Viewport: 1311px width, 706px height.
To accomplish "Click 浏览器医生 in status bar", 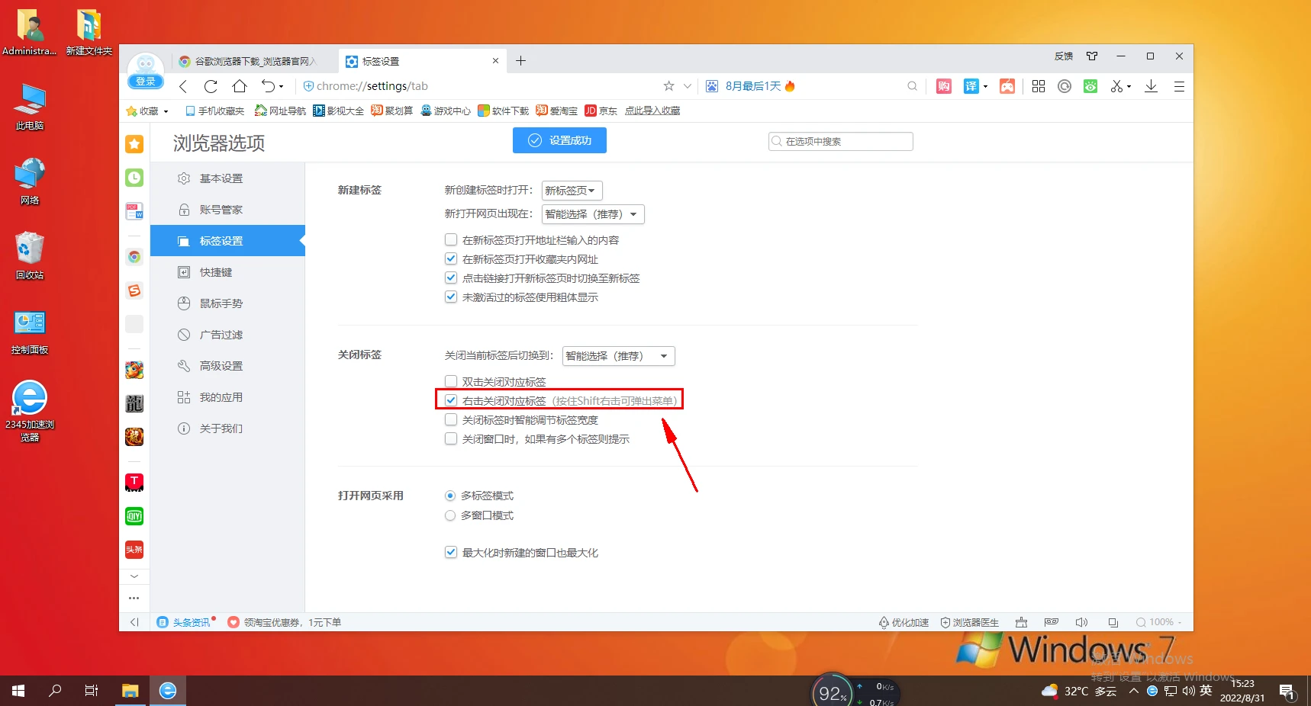I will pyautogui.click(x=969, y=622).
